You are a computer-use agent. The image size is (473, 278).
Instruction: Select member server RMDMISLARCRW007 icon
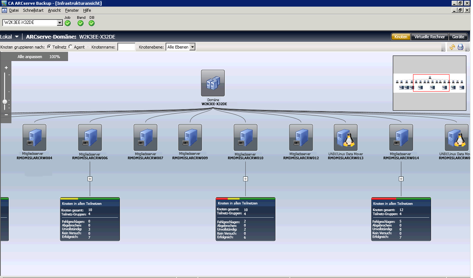click(x=145, y=138)
